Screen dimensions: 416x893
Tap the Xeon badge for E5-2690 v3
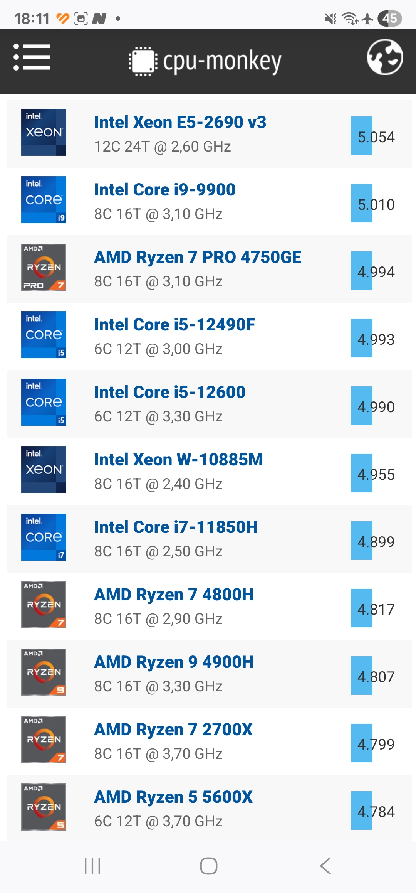tap(44, 132)
